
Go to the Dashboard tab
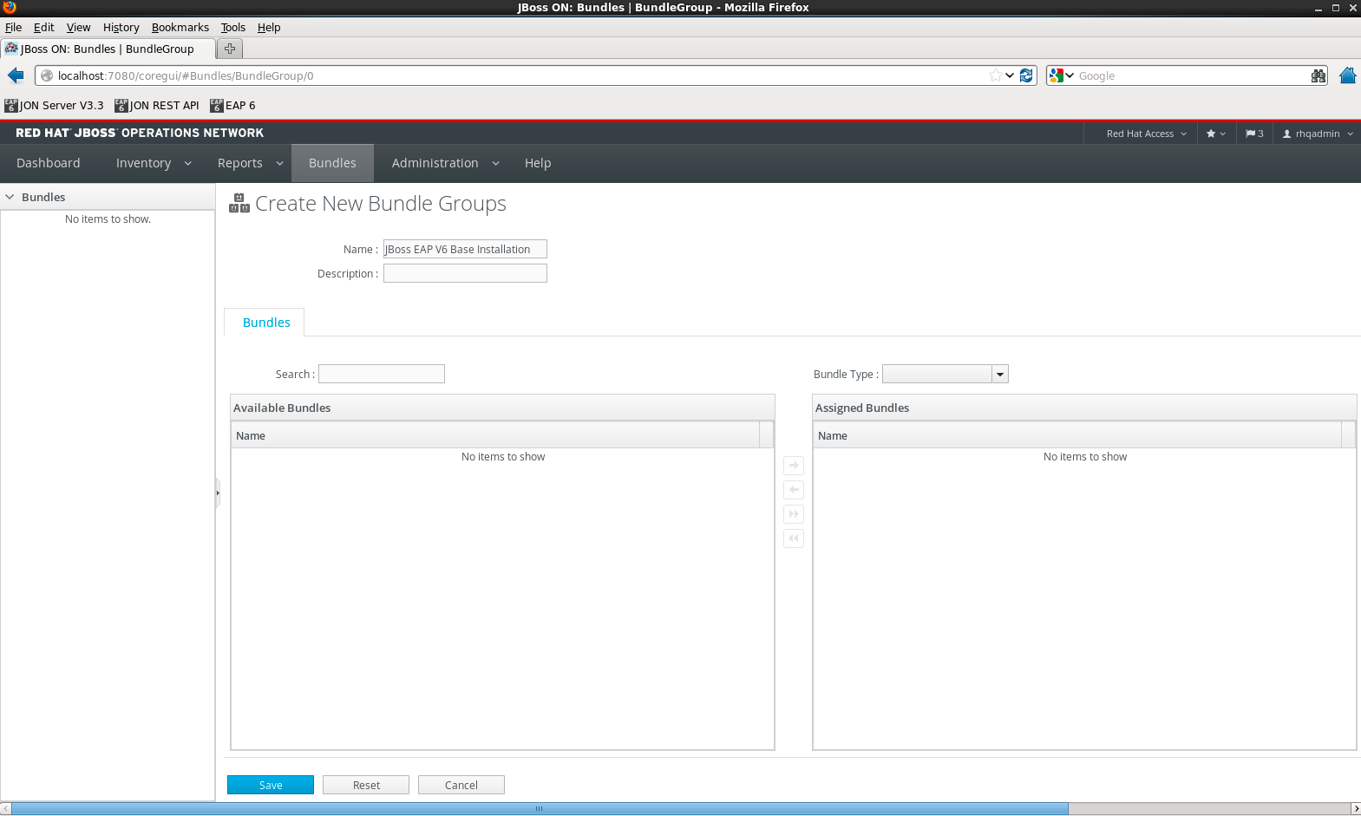click(x=49, y=163)
